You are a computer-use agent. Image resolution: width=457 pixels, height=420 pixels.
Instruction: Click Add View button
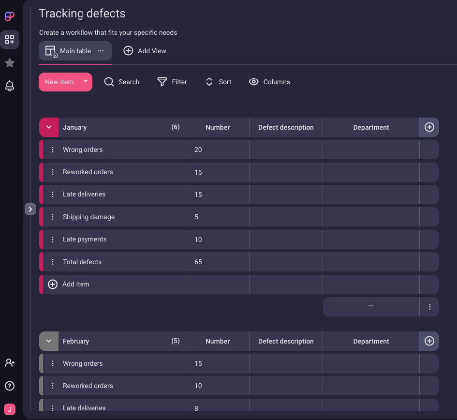click(145, 51)
